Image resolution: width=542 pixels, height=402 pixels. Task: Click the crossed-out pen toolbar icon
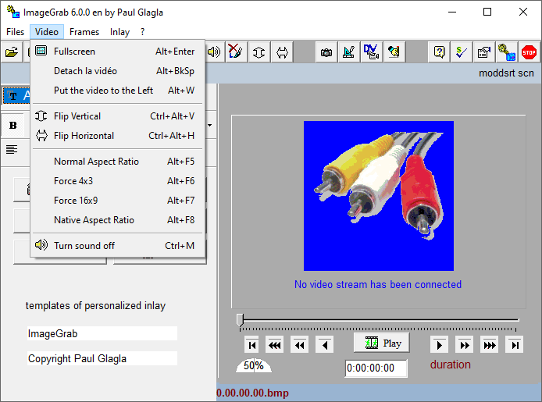[236, 52]
